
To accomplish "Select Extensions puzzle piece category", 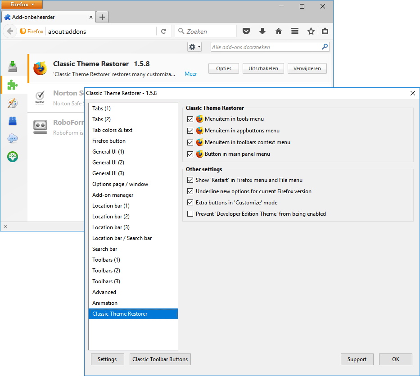I will click(x=13, y=85).
